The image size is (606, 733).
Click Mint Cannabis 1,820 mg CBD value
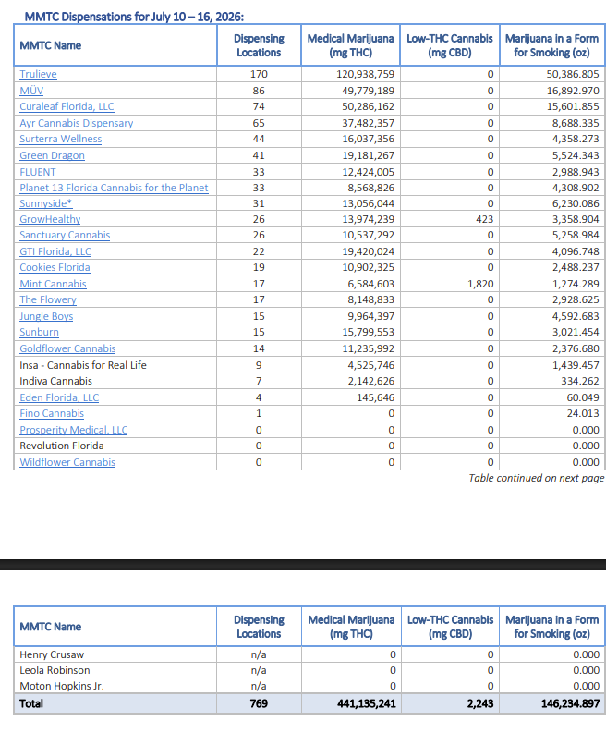click(480, 284)
